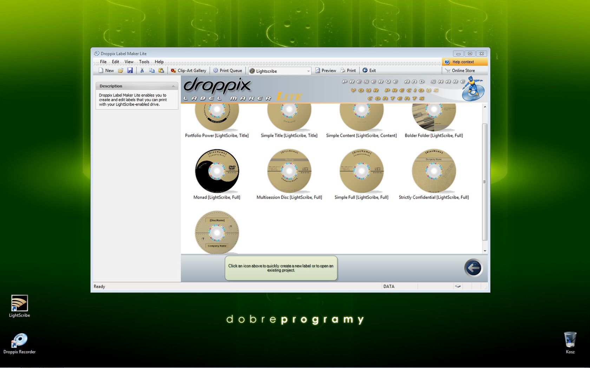Open the Help menu
This screenshot has height=368, width=590.
click(159, 62)
